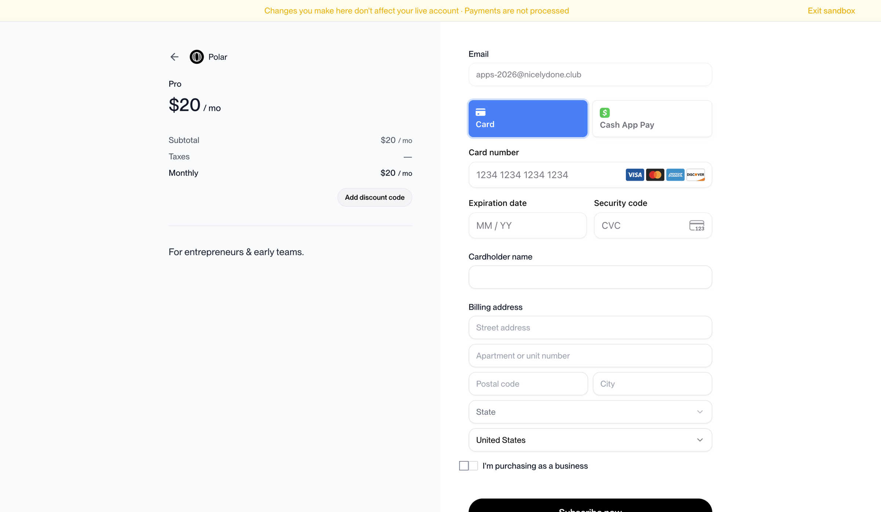
Task: Click the Discover card logo
Action: point(695,175)
